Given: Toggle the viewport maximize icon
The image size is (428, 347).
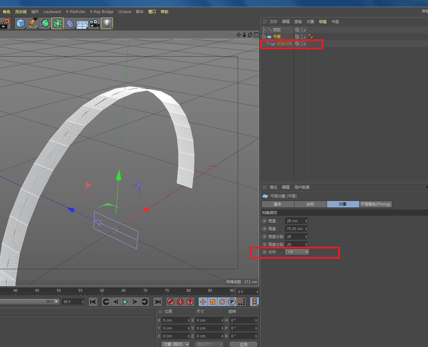Looking at the screenshot, I should tap(256, 35).
